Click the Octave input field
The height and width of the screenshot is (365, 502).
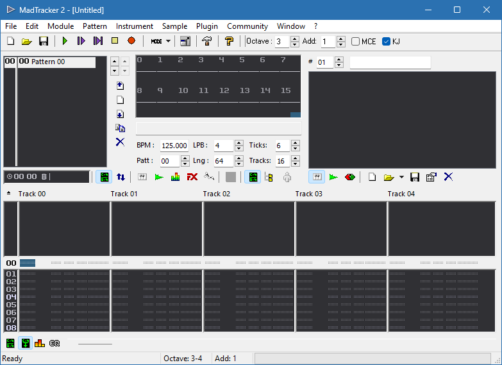pos(282,41)
